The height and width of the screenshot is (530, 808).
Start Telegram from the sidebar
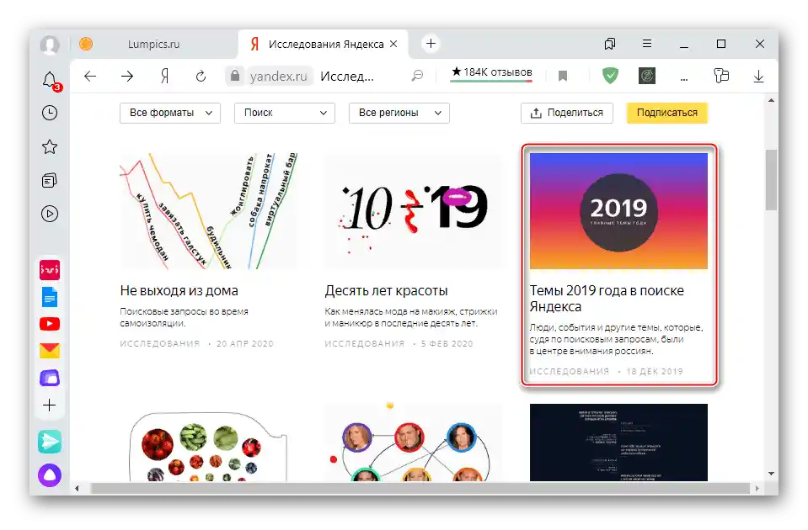[49, 441]
